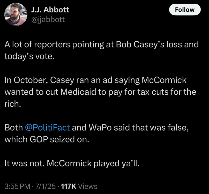This screenshot has width=209, height=194.
Task: Click the word Views beside 117K
Action: (87, 186)
